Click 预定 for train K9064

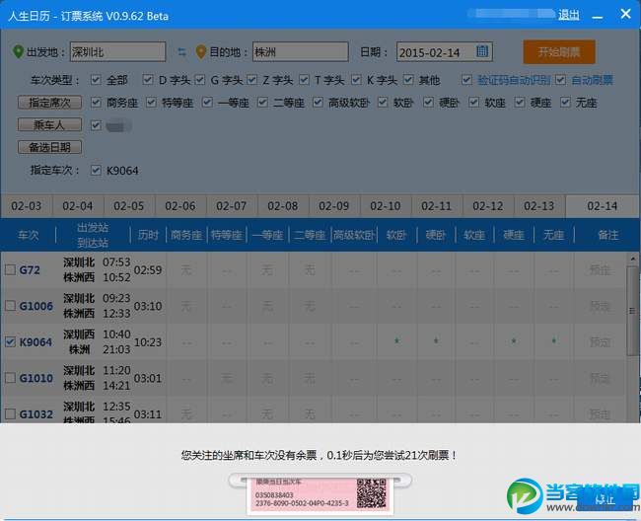(601, 341)
